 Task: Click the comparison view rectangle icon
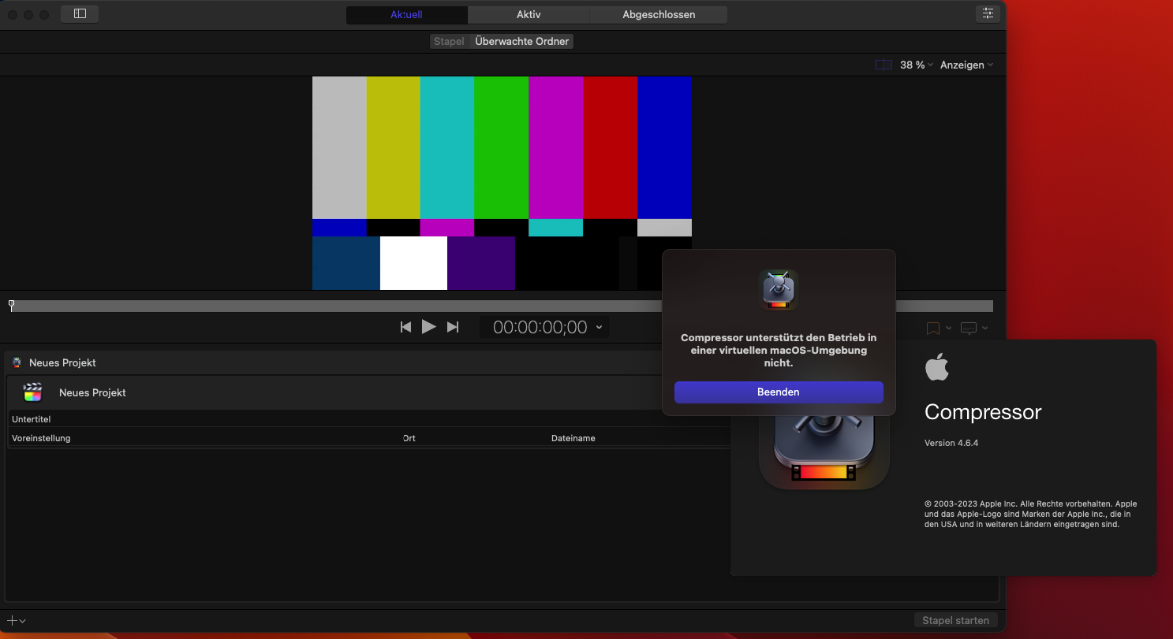point(883,65)
